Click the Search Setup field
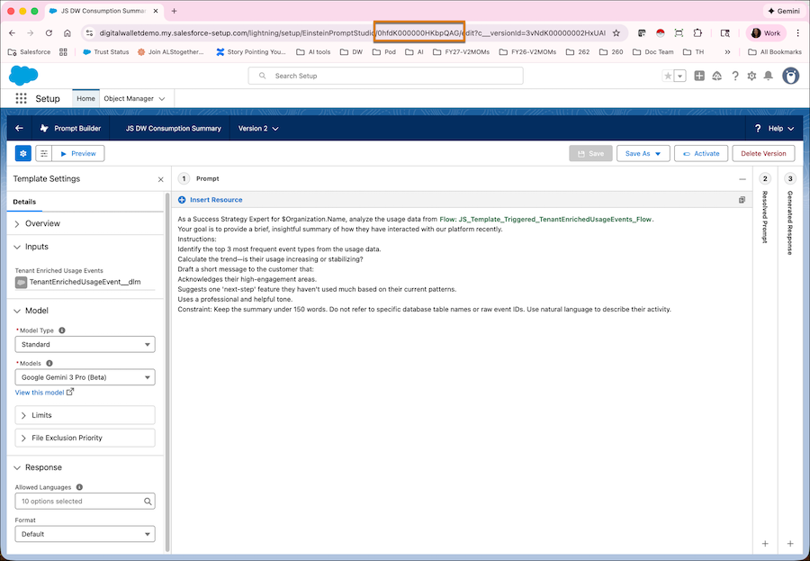 tap(385, 76)
